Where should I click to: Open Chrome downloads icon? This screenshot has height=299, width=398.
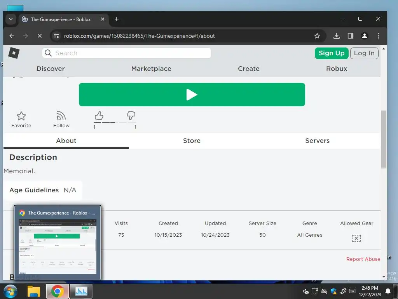tap(337, 36)
